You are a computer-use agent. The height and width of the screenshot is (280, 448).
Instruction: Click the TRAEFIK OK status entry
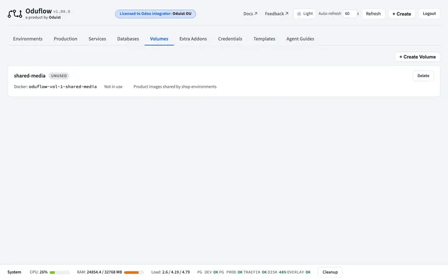255,273
